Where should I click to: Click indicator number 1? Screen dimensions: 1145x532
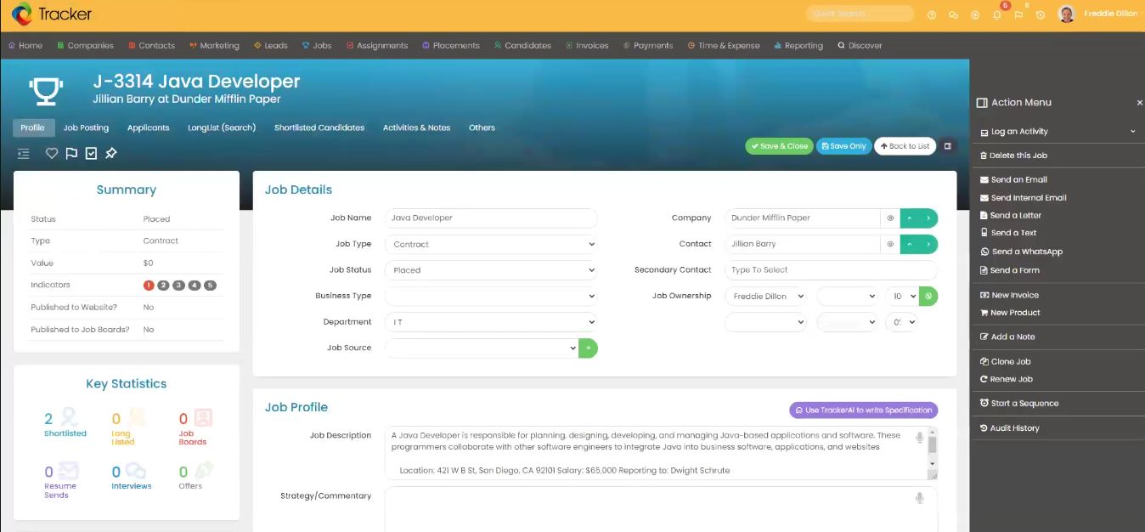pos(149,286)
